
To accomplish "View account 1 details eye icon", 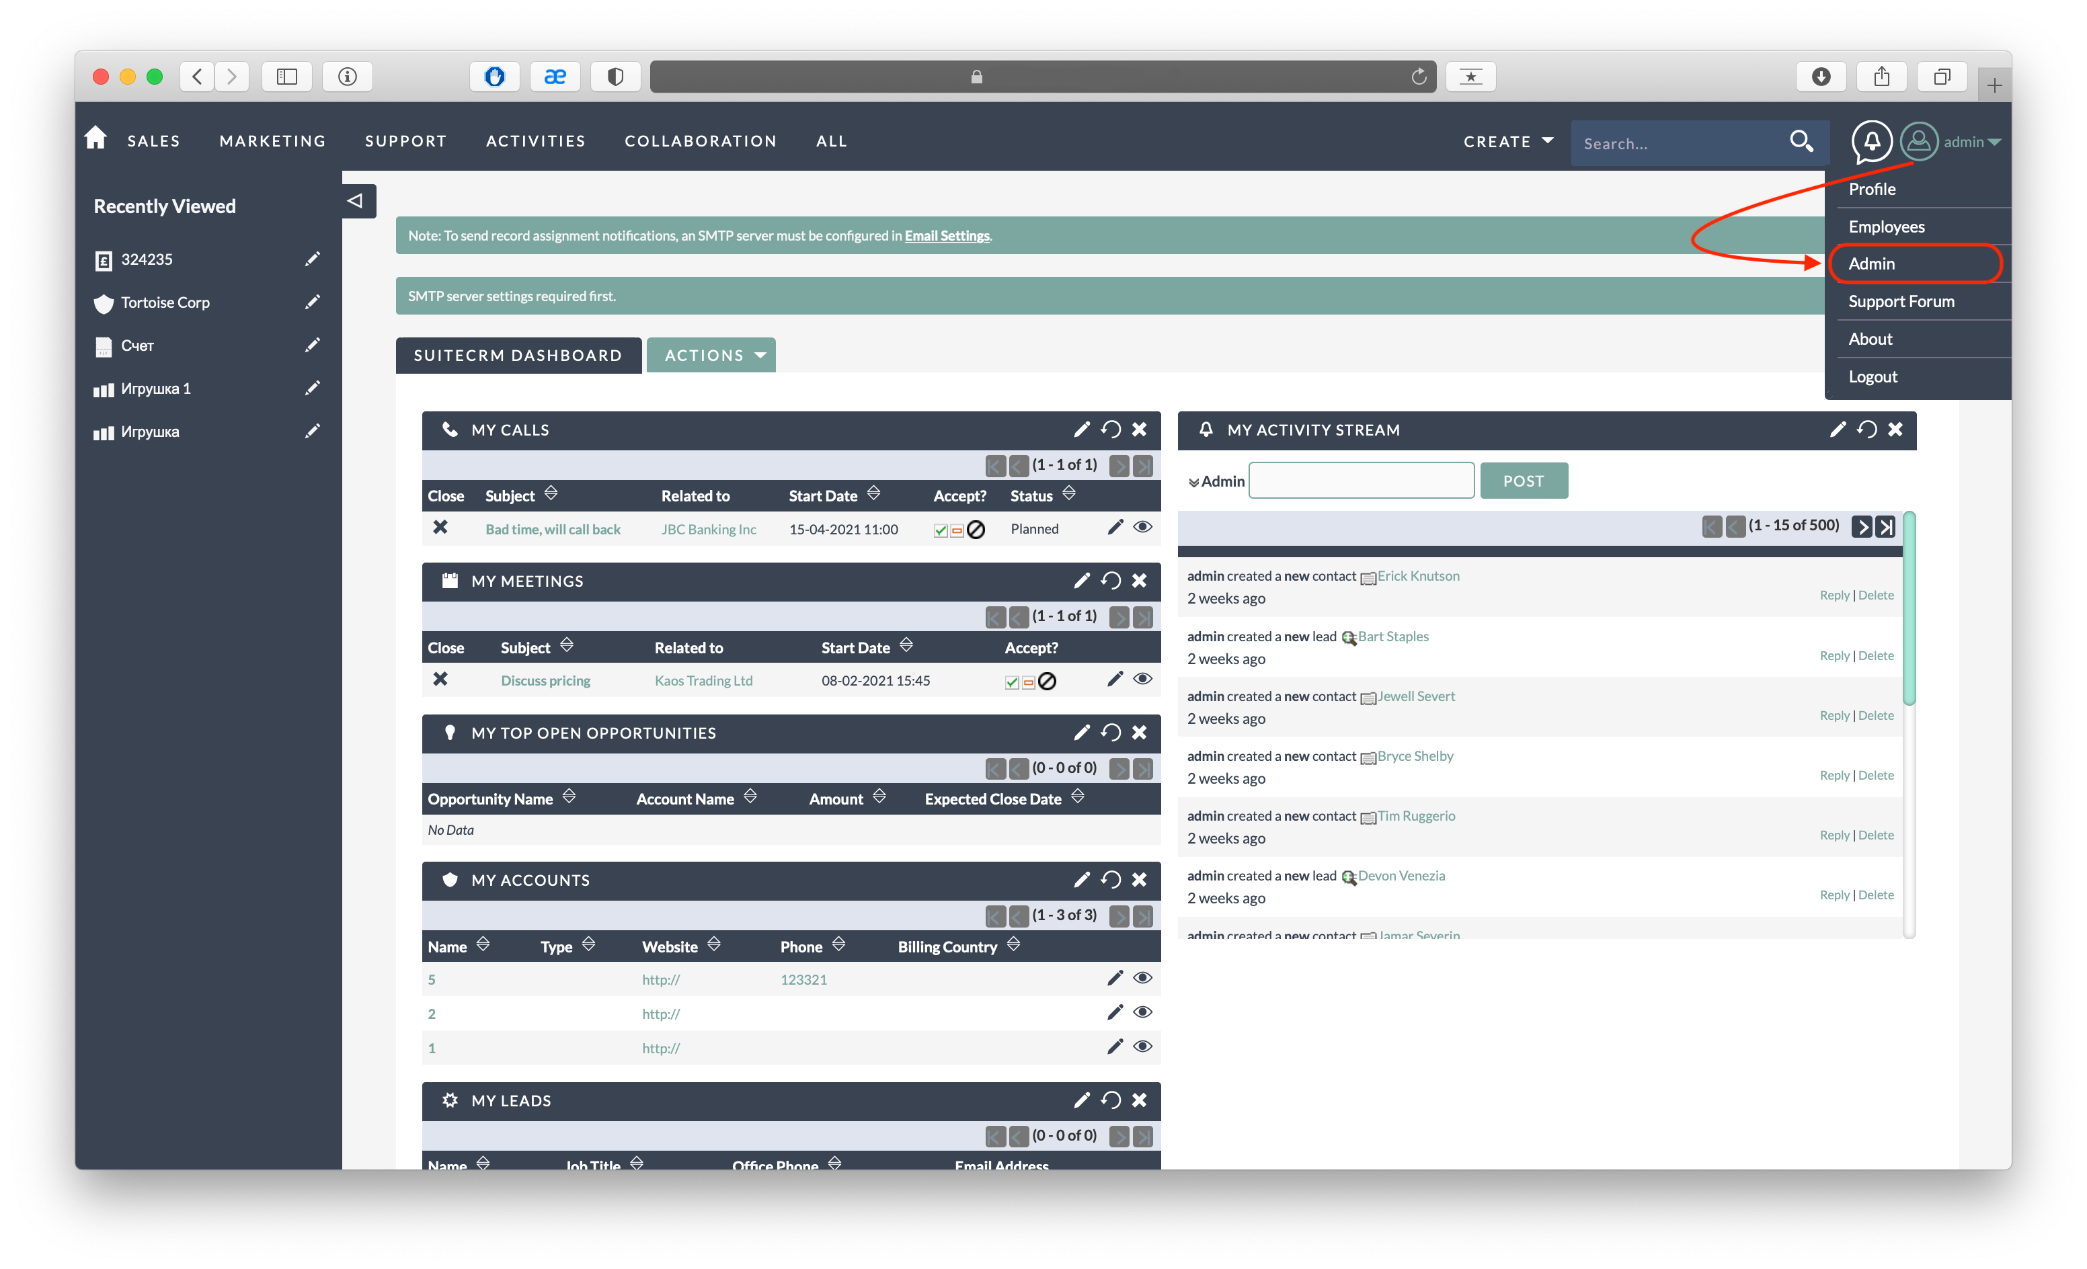I will click(1142, 1047).
